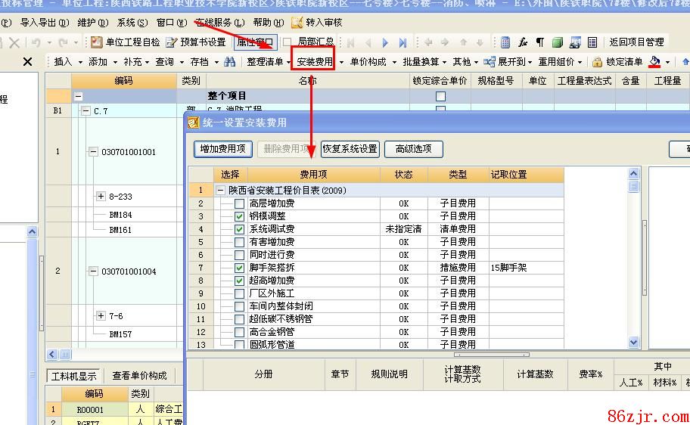Click the 转入审核 toolbar icon

point(297,23)
